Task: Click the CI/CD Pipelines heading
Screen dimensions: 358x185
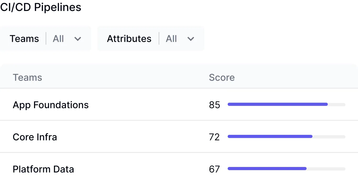Action: 41,7
